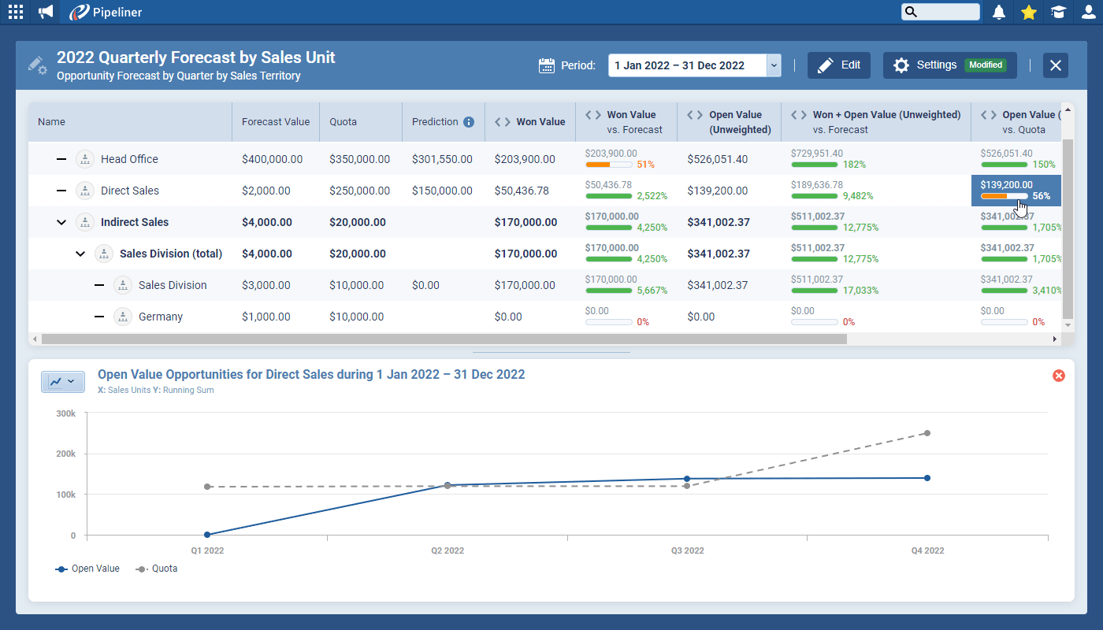Open the chart type dropdown
This screenshot has height=630, width=1103.
63,382
